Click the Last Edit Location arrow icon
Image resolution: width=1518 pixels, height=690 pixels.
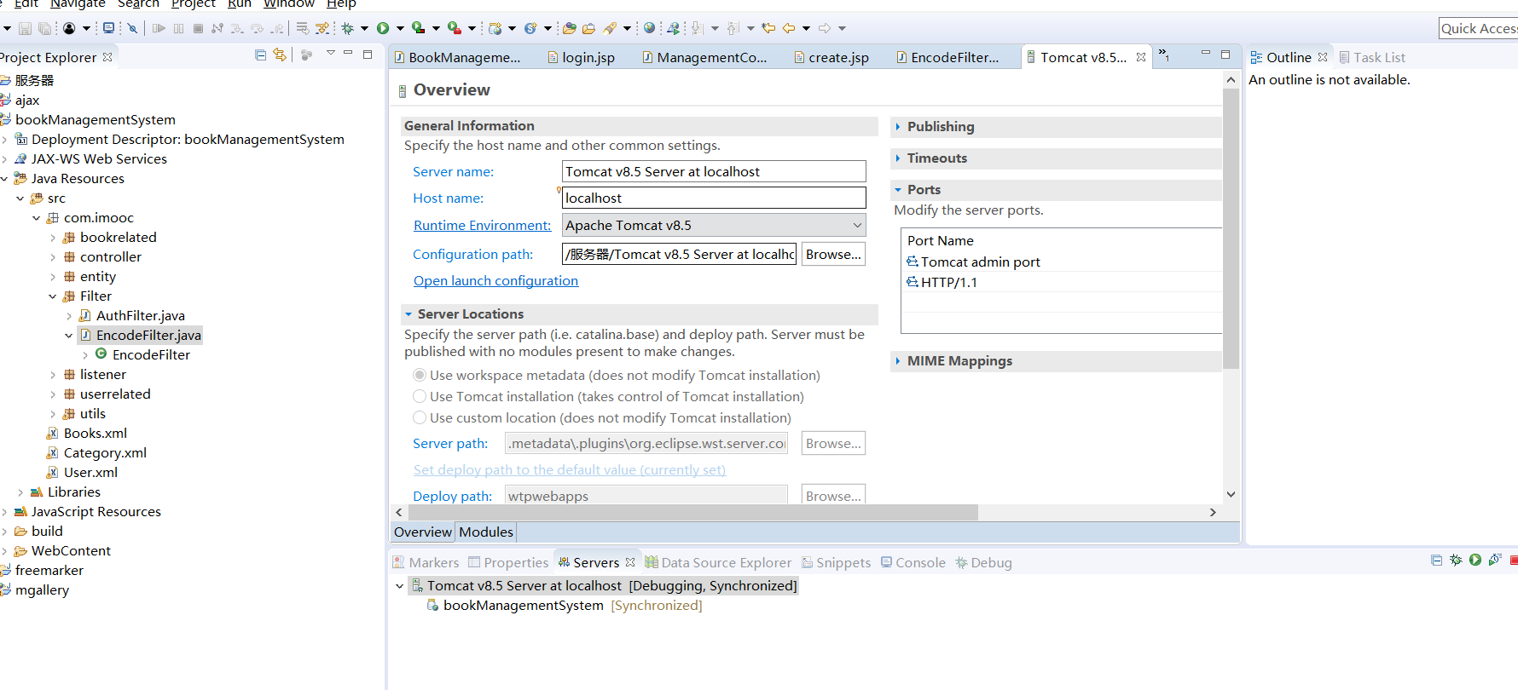(768, 28)
